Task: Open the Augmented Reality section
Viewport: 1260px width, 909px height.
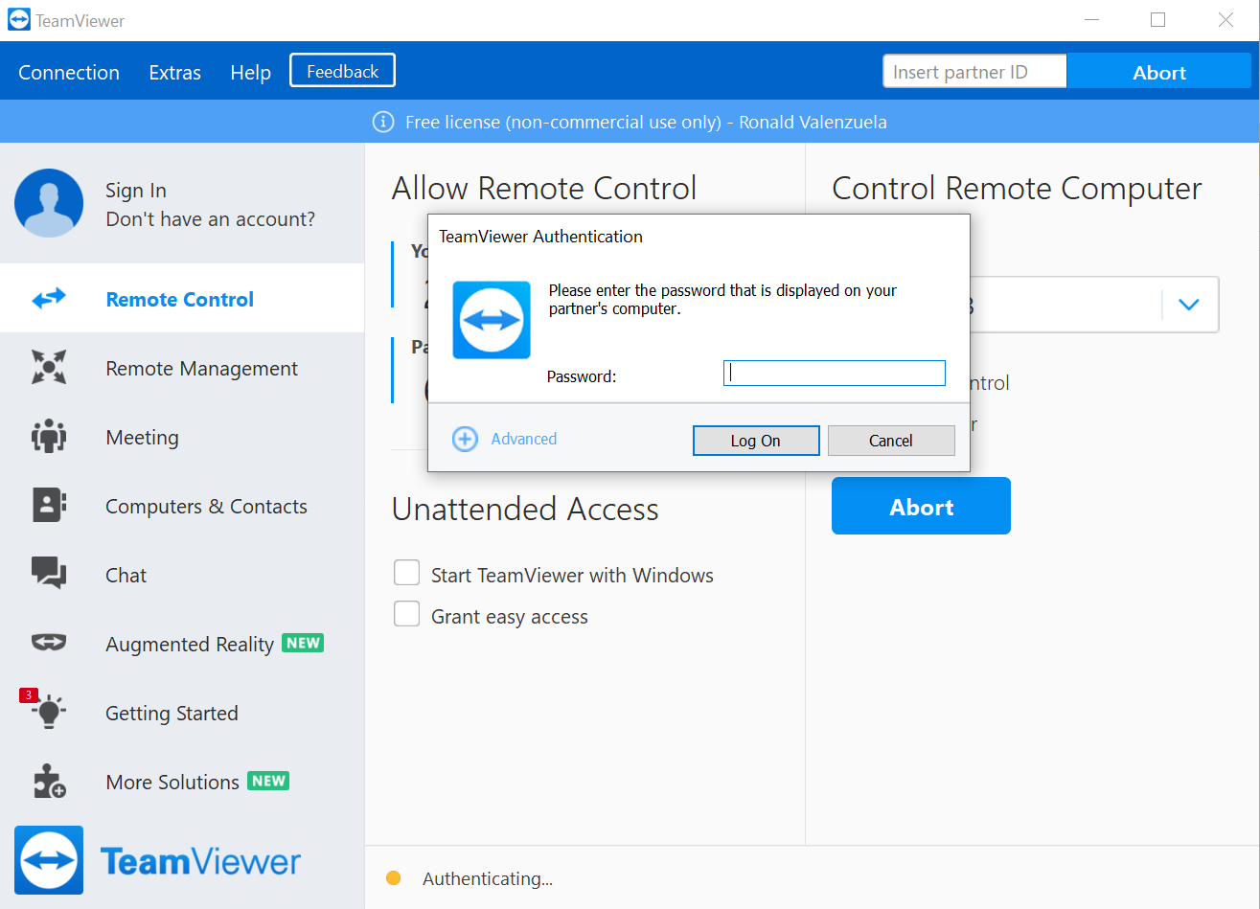Action: pyautogui.click(x=182, y=644)
